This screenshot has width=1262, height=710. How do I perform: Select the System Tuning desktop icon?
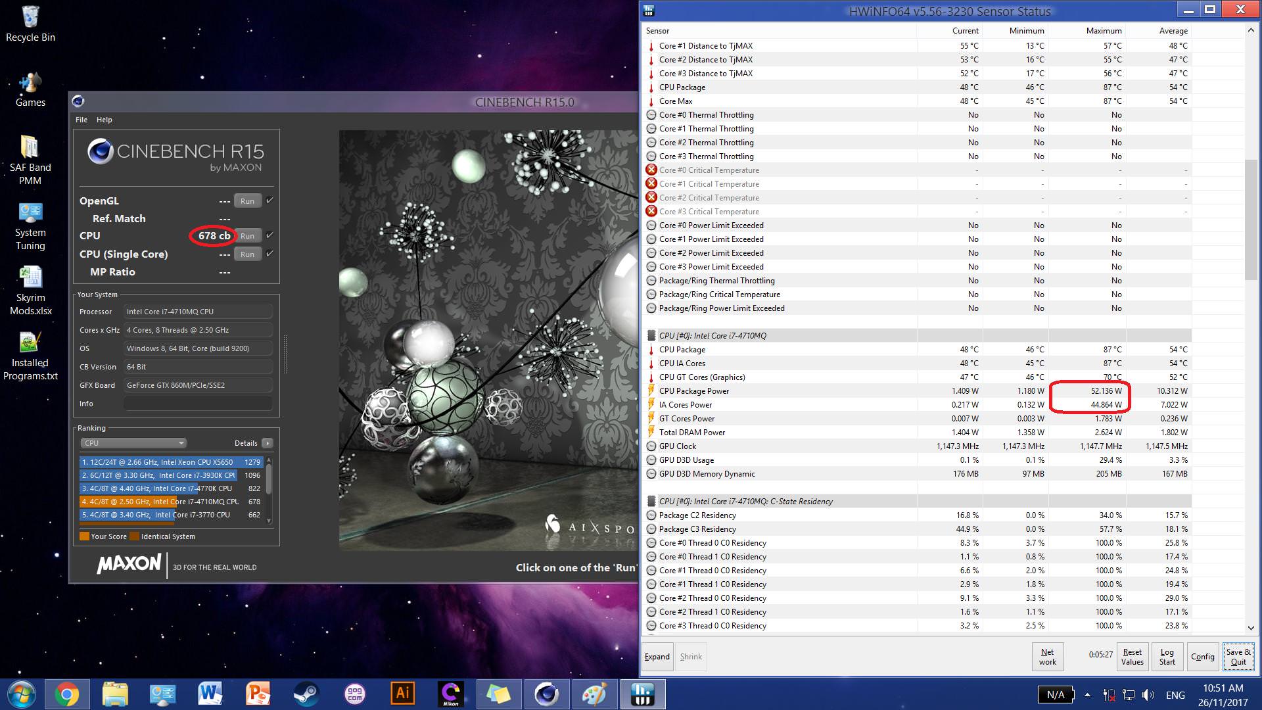tap(30, 226)
